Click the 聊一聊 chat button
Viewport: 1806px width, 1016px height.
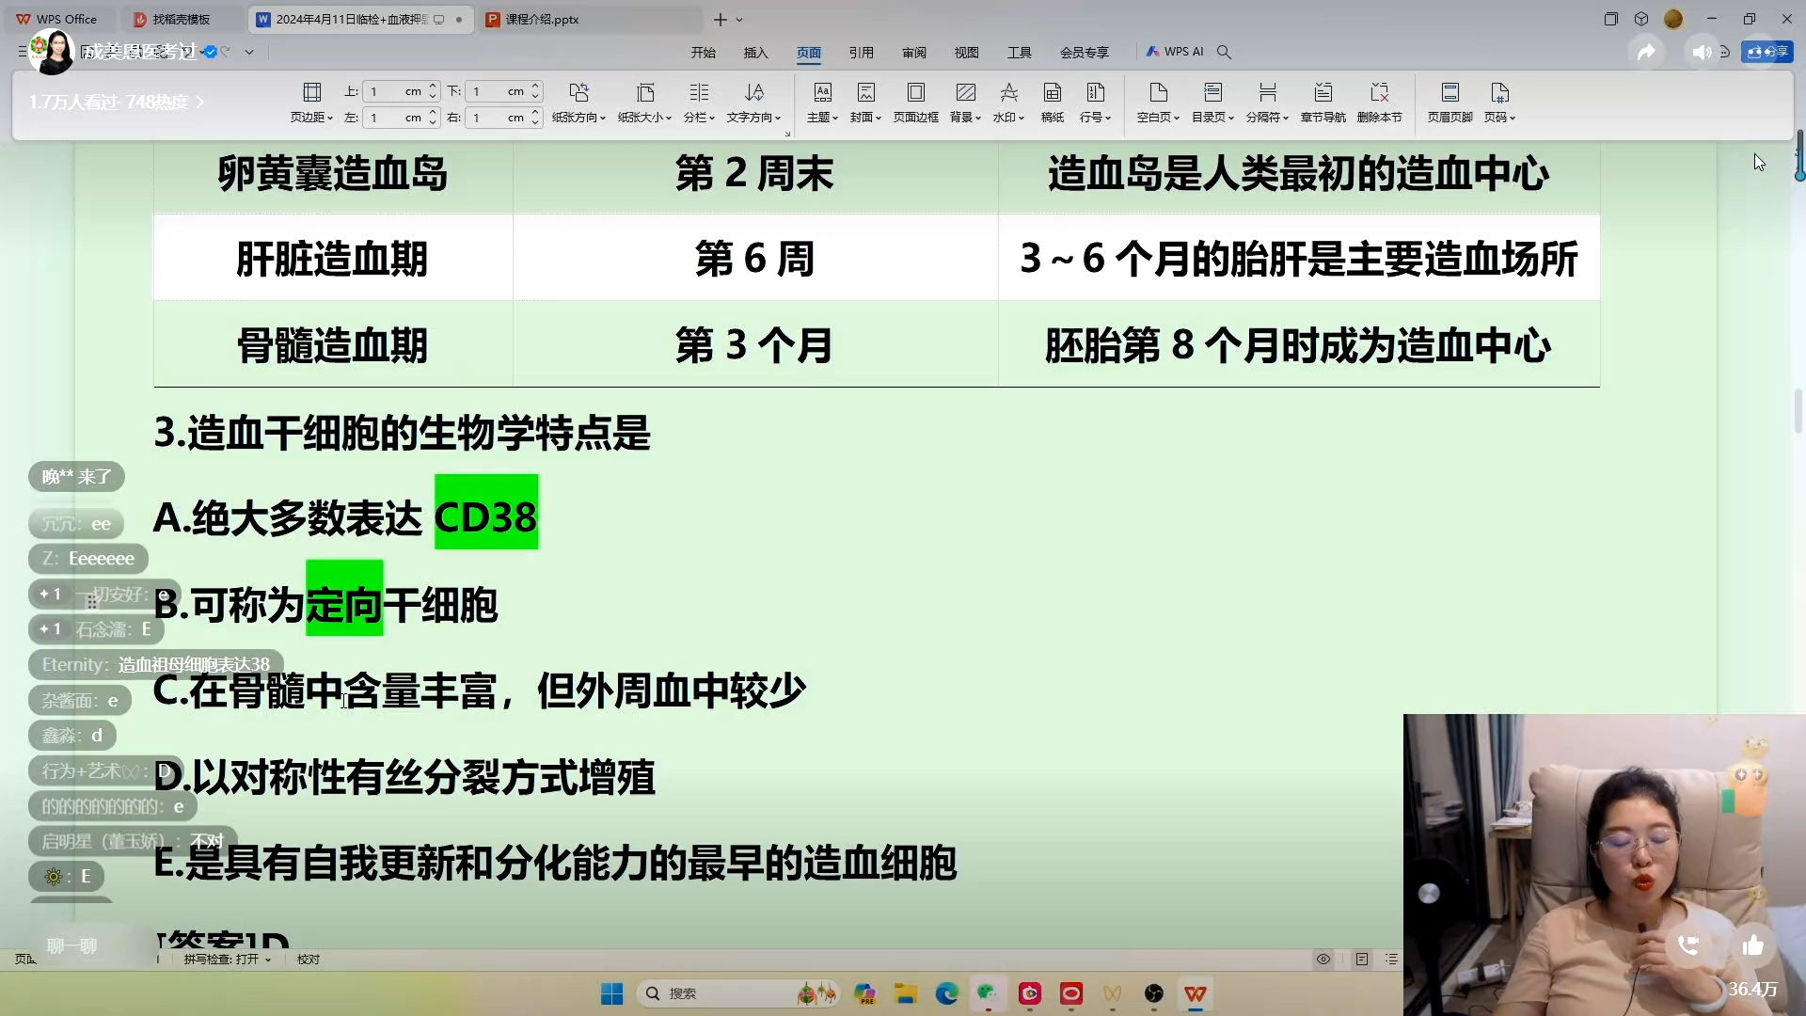tap(72, 945)
